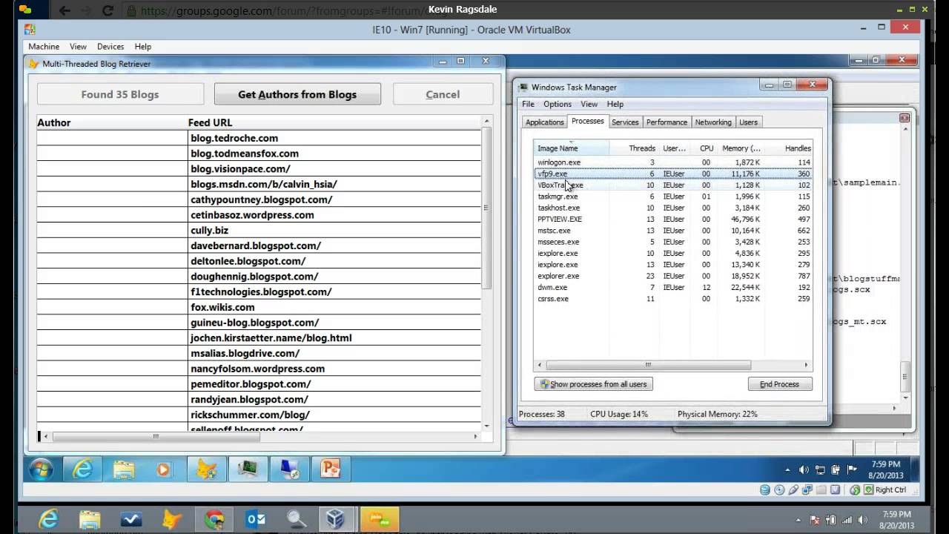Screen dimensions: 949x534
Task: Select vfp9.exe process row
Action: coord(673,174)
